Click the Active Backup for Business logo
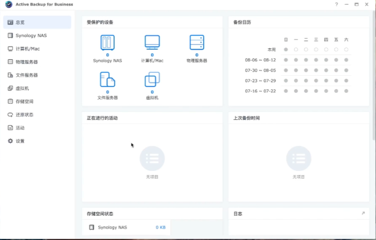Image resolution: width=376 pixels, height=240 pixels. tap(7, 4)
